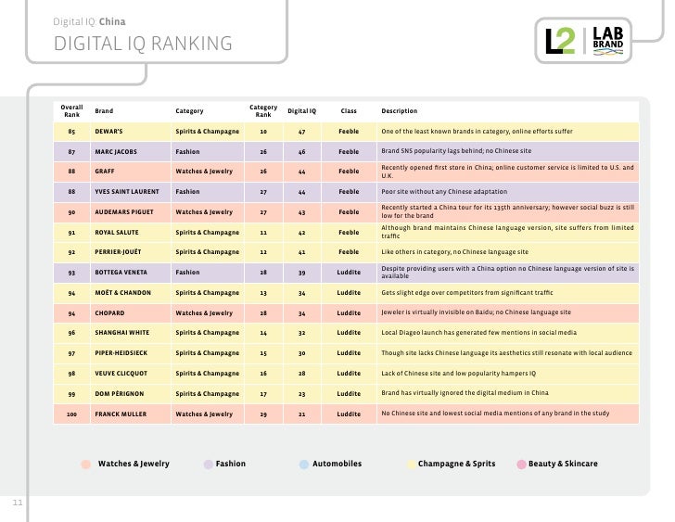675x522 pixels.
Task: Click the Champagne & Sprits legend dot
Action: point(411,464)
